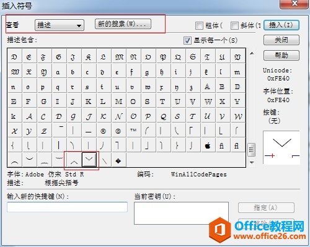
Task: Select the double-struck capital M symbol
Action: tap(118, 102)
